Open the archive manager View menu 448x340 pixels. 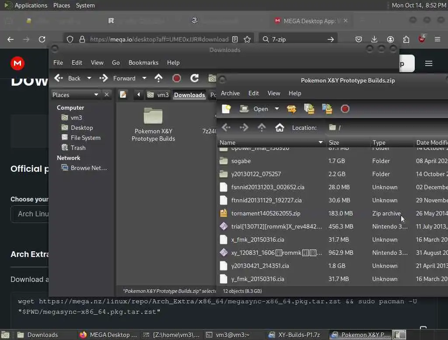(273, 94)
